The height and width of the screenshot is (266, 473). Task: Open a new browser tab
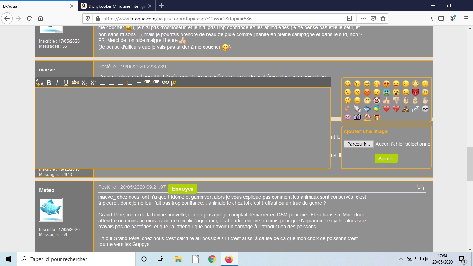(161, 6)
